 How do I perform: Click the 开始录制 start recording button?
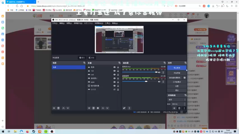coord(177,73)
